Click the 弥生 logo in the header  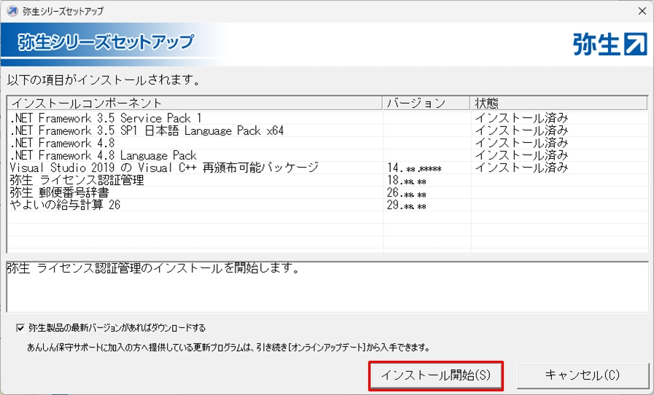point(610,44)
